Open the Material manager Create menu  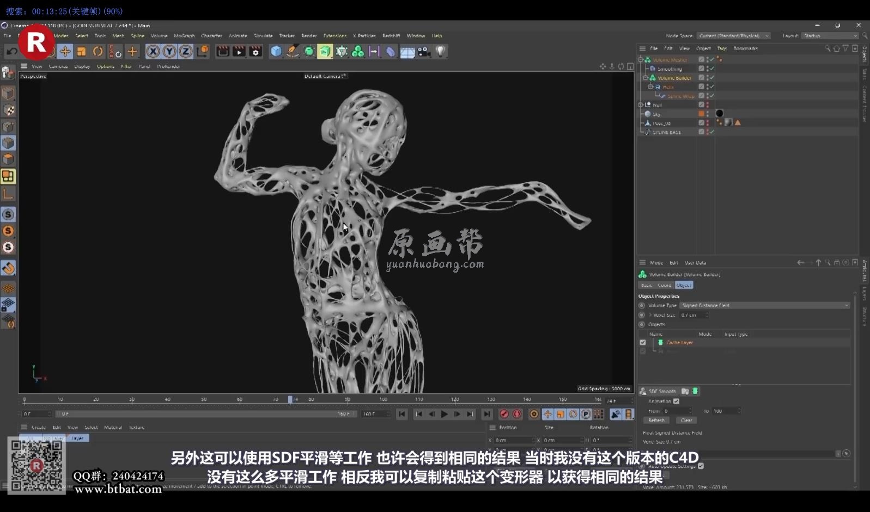pyautogui.click(x=39, y=428)
